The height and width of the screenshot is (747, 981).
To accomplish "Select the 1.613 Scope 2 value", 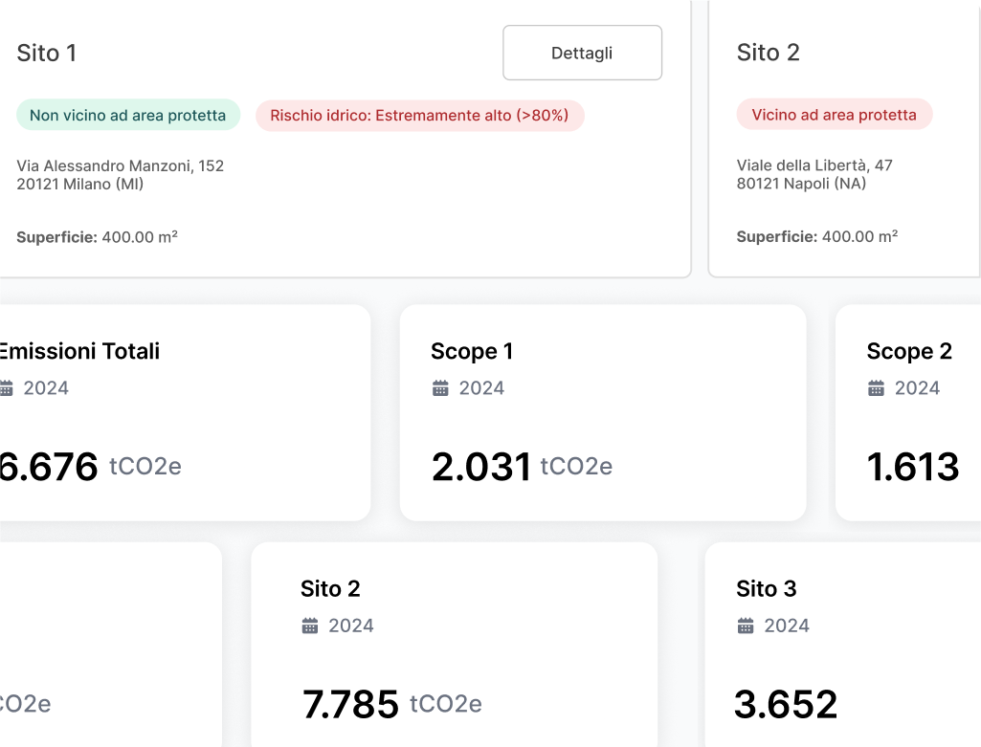I will [x=912, y=467].
